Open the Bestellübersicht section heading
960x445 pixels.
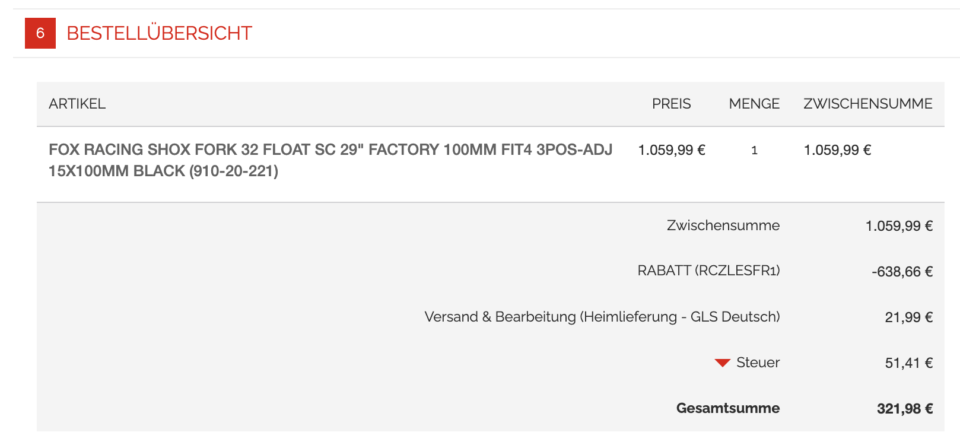coord(159,33)
